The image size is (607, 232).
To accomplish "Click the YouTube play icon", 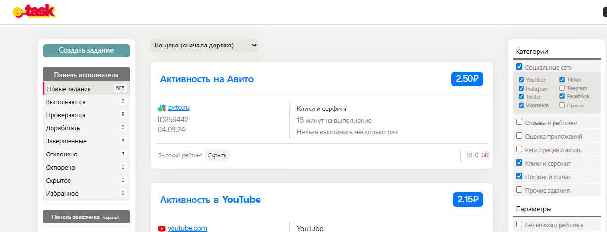I will click(162, 229).
